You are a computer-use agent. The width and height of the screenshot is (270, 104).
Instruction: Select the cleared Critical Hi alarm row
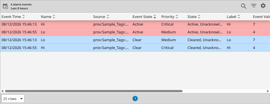click(x=135, y=48)
